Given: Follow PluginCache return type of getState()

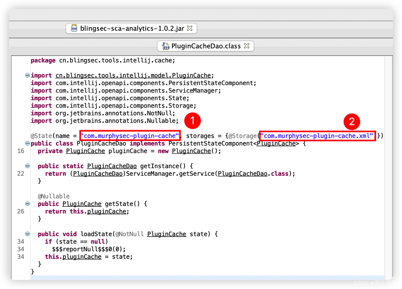Looking at the screenshot, I should click(82, 204).
